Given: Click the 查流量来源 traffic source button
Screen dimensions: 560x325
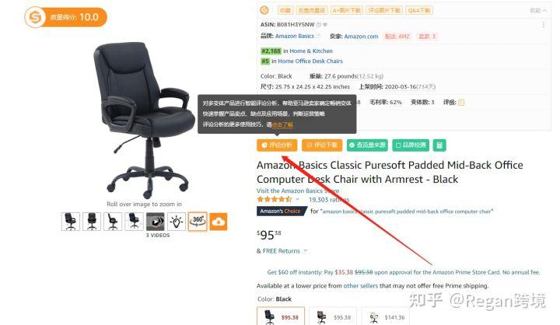Looking at the screenshot, I should [x=367, y=145].
